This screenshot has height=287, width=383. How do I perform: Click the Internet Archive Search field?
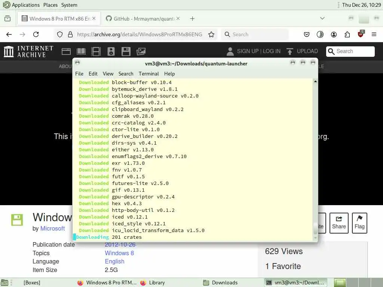click(350, 51)
